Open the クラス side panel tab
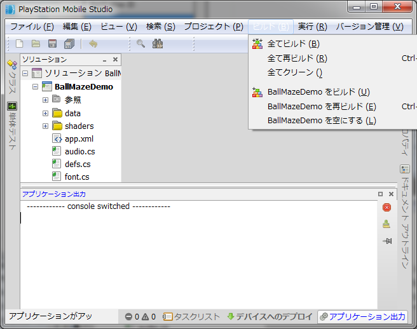 coord(12,77)
